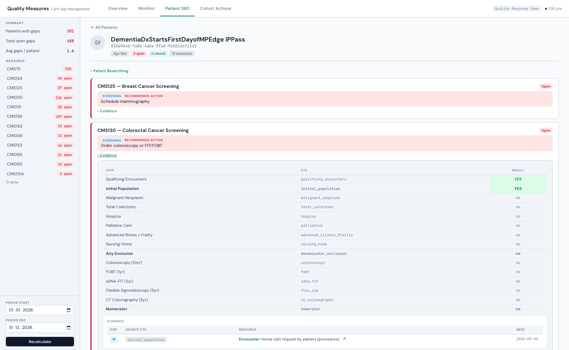Click the Flexible Sigmoidoscopy (5yr) step row
This screenshot has width=569, height=350.
click(x=325, y=291)
